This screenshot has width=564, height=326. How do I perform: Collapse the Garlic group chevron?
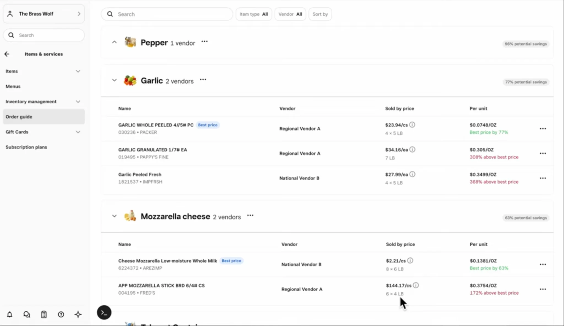tap(114, 80)
